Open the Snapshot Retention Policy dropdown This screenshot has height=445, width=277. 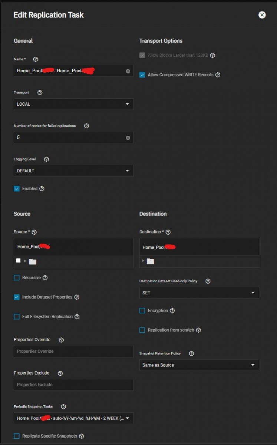click(199, 365)
